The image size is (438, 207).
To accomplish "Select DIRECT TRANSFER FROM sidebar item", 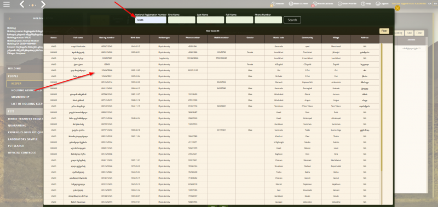I will point(25,119).
